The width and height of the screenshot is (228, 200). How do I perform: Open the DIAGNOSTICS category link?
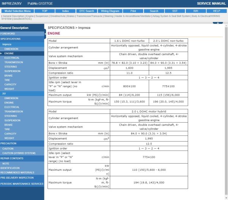point(22,19)
